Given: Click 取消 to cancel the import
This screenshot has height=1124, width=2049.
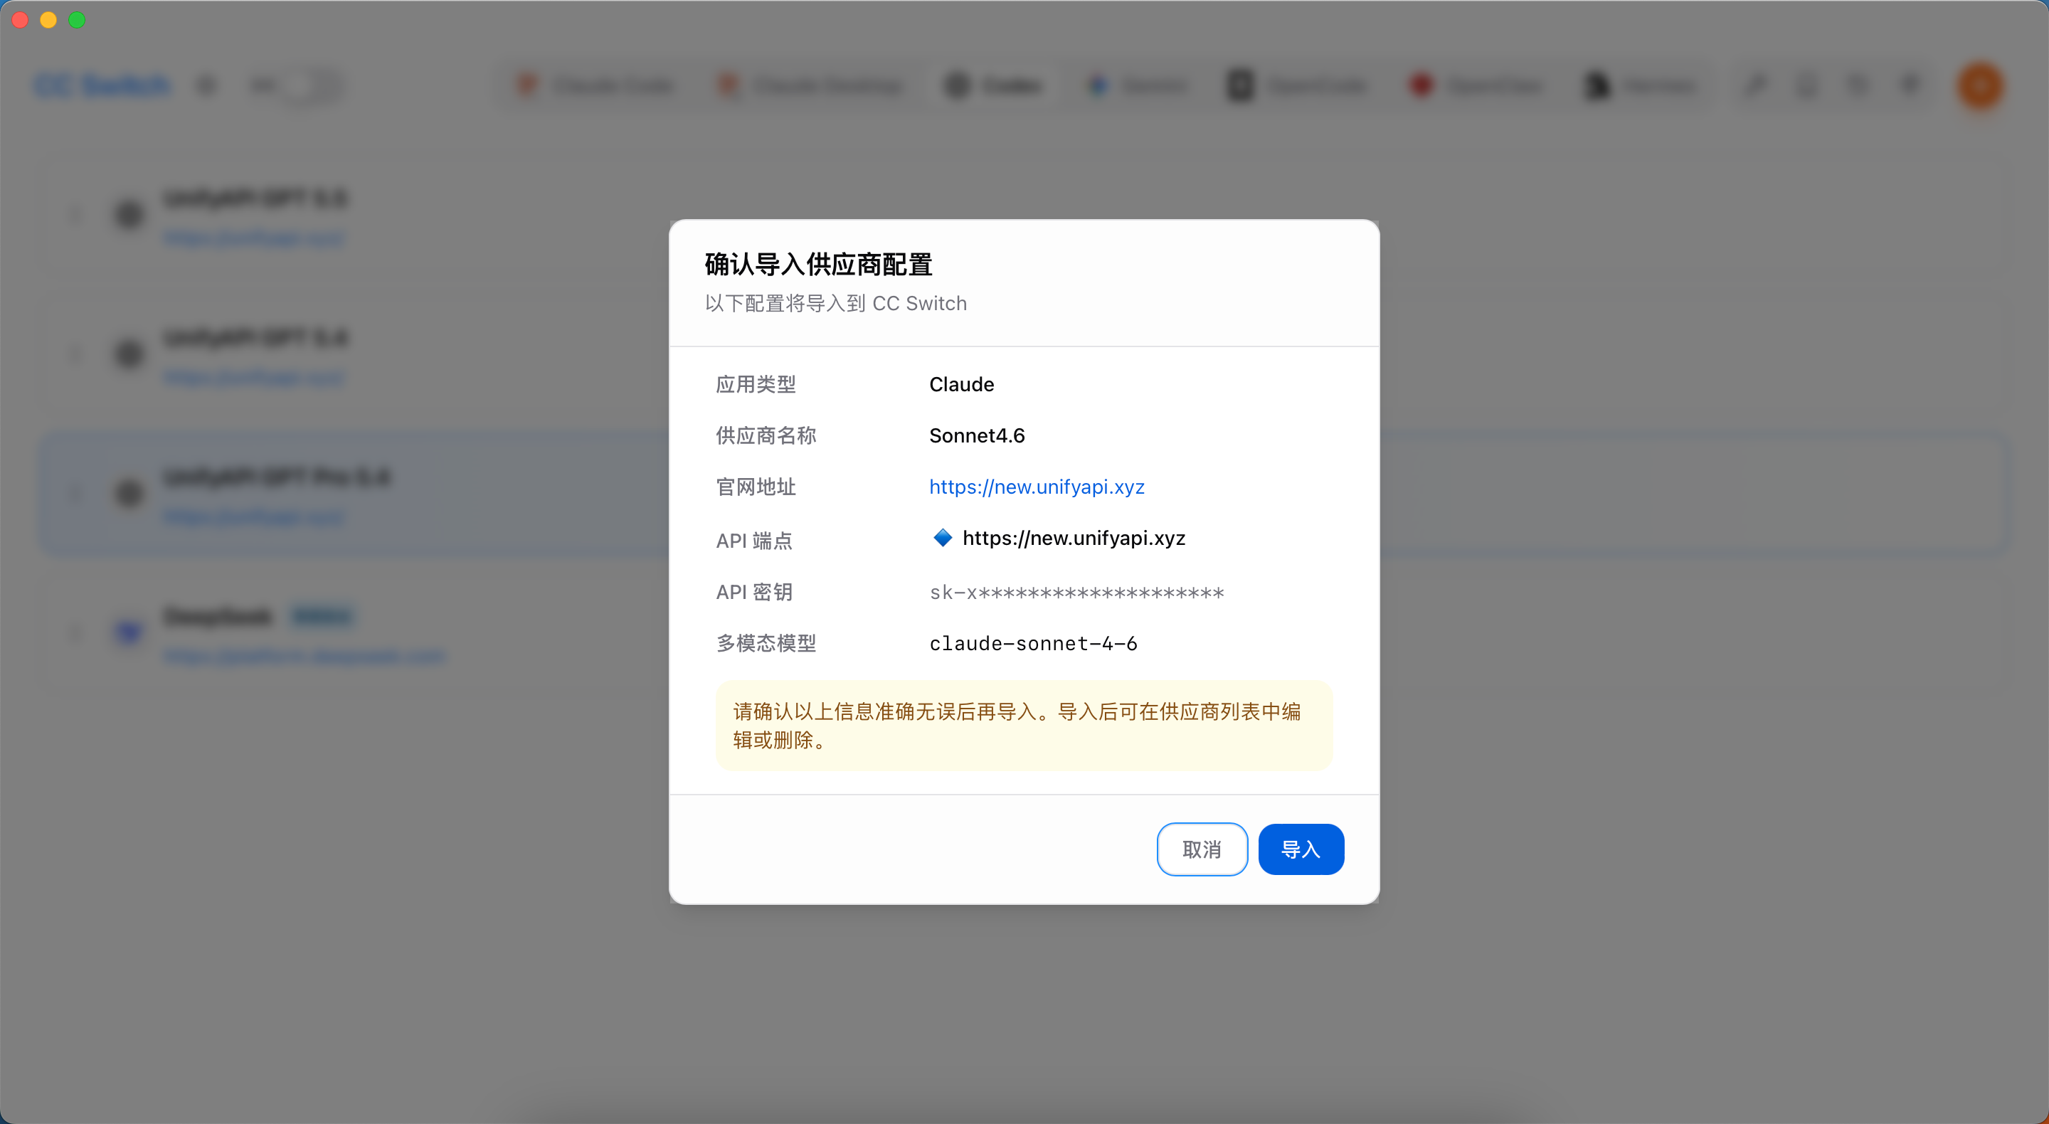Looking at the screenshot, I should (x=1201, y=849).
